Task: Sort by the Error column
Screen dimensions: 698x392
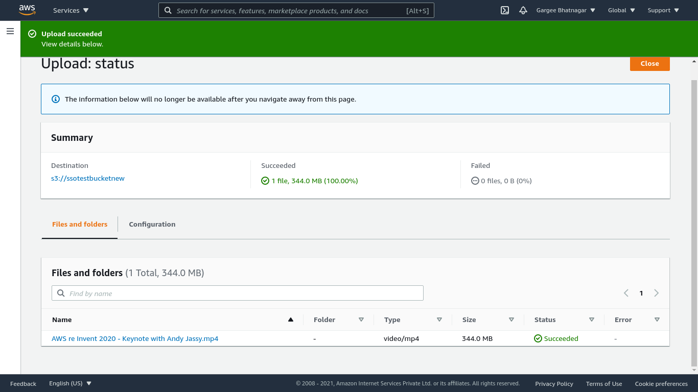Action: click(x=657, y=320)
